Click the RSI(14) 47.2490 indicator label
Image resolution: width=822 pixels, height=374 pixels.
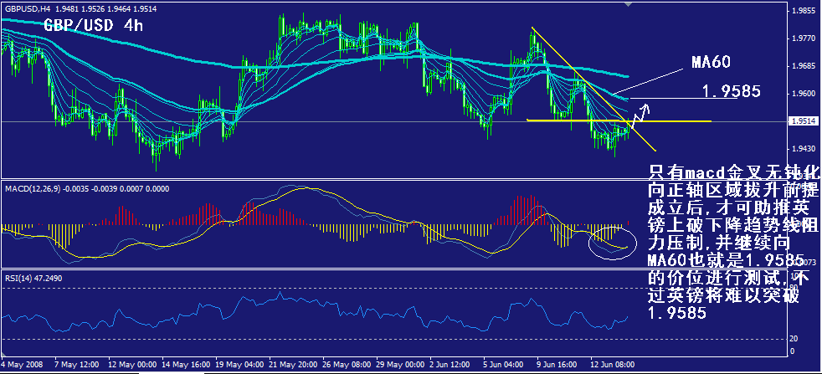coord(33,278)
